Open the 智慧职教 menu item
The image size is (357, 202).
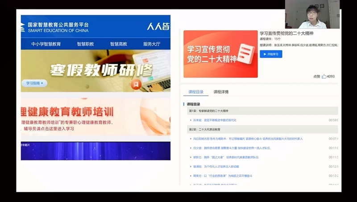click(85, 44)
